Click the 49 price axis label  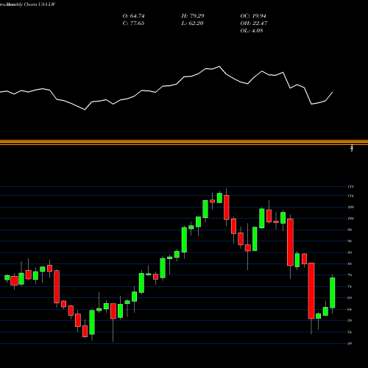pyautogui.click(x=350, y=344)
